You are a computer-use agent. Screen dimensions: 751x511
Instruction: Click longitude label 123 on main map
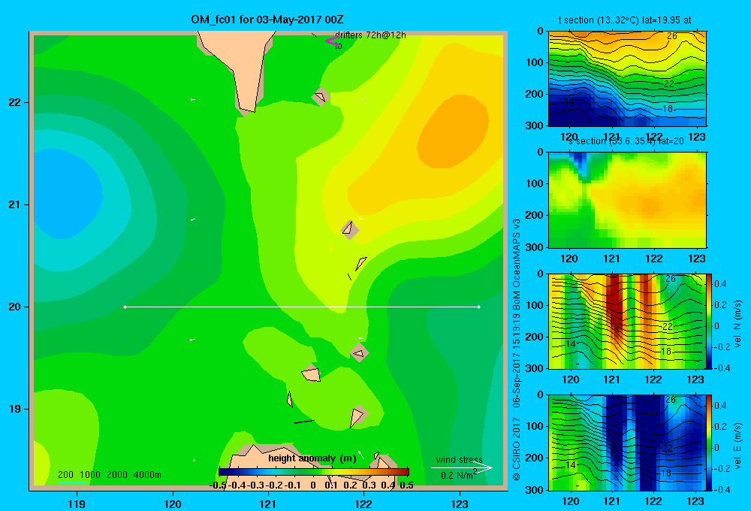(x=460, y=503)
